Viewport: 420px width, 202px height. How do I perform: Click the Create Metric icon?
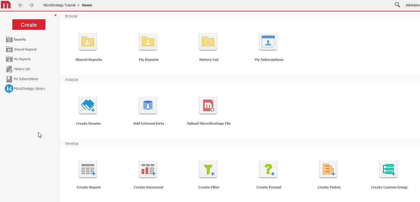click(328, 169)
